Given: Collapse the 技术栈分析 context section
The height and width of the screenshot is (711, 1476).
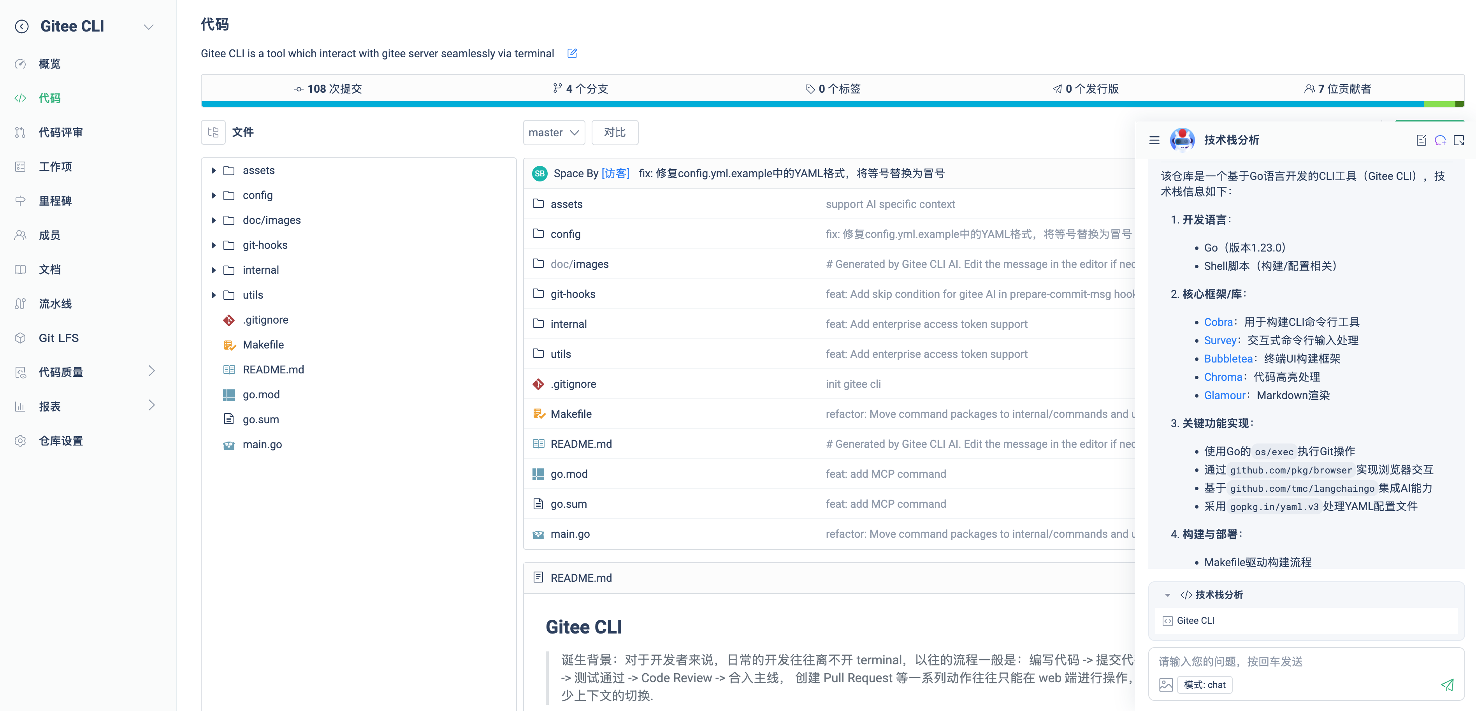Looking at the screenshot, I should tap(1167, 595).
